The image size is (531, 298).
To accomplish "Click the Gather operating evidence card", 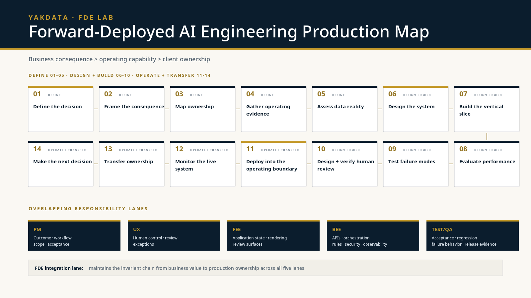I will 274,109.
